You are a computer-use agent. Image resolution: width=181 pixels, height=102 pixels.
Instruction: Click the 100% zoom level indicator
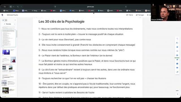[x=177, y=91]
